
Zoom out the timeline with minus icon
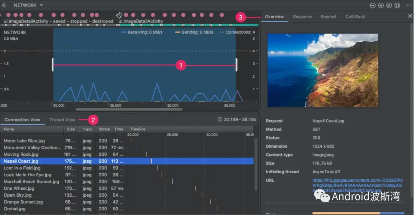(x=373, y=5)
